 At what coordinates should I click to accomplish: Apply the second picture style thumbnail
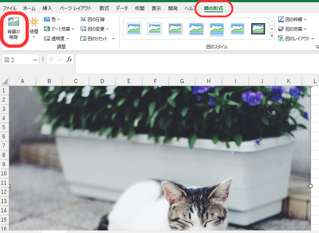click(x=155, y=29)
